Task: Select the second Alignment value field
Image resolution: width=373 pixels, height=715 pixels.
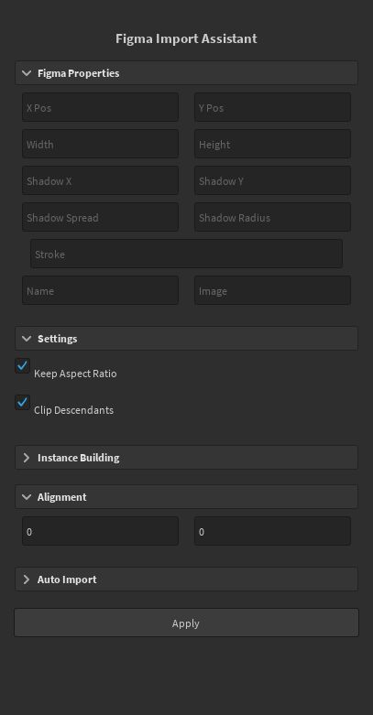Action: [272, 531]
